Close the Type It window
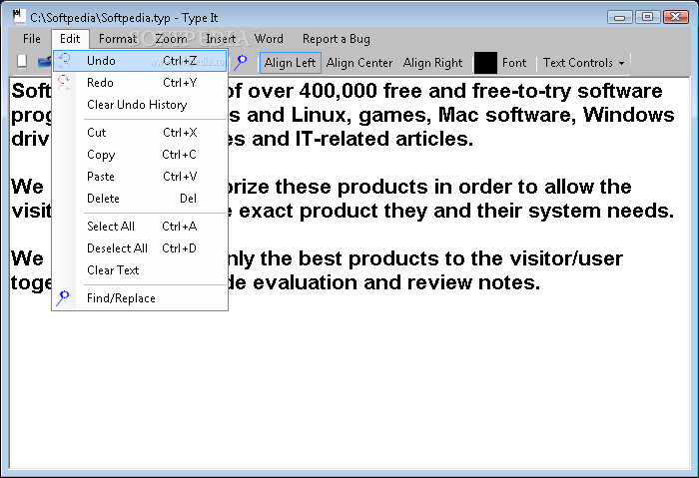The width and height of the screenshot is (699, 478). click(676, 17)
